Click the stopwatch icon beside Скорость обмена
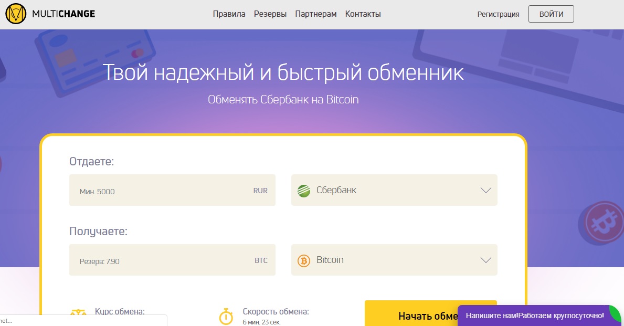 coord(226,316)
